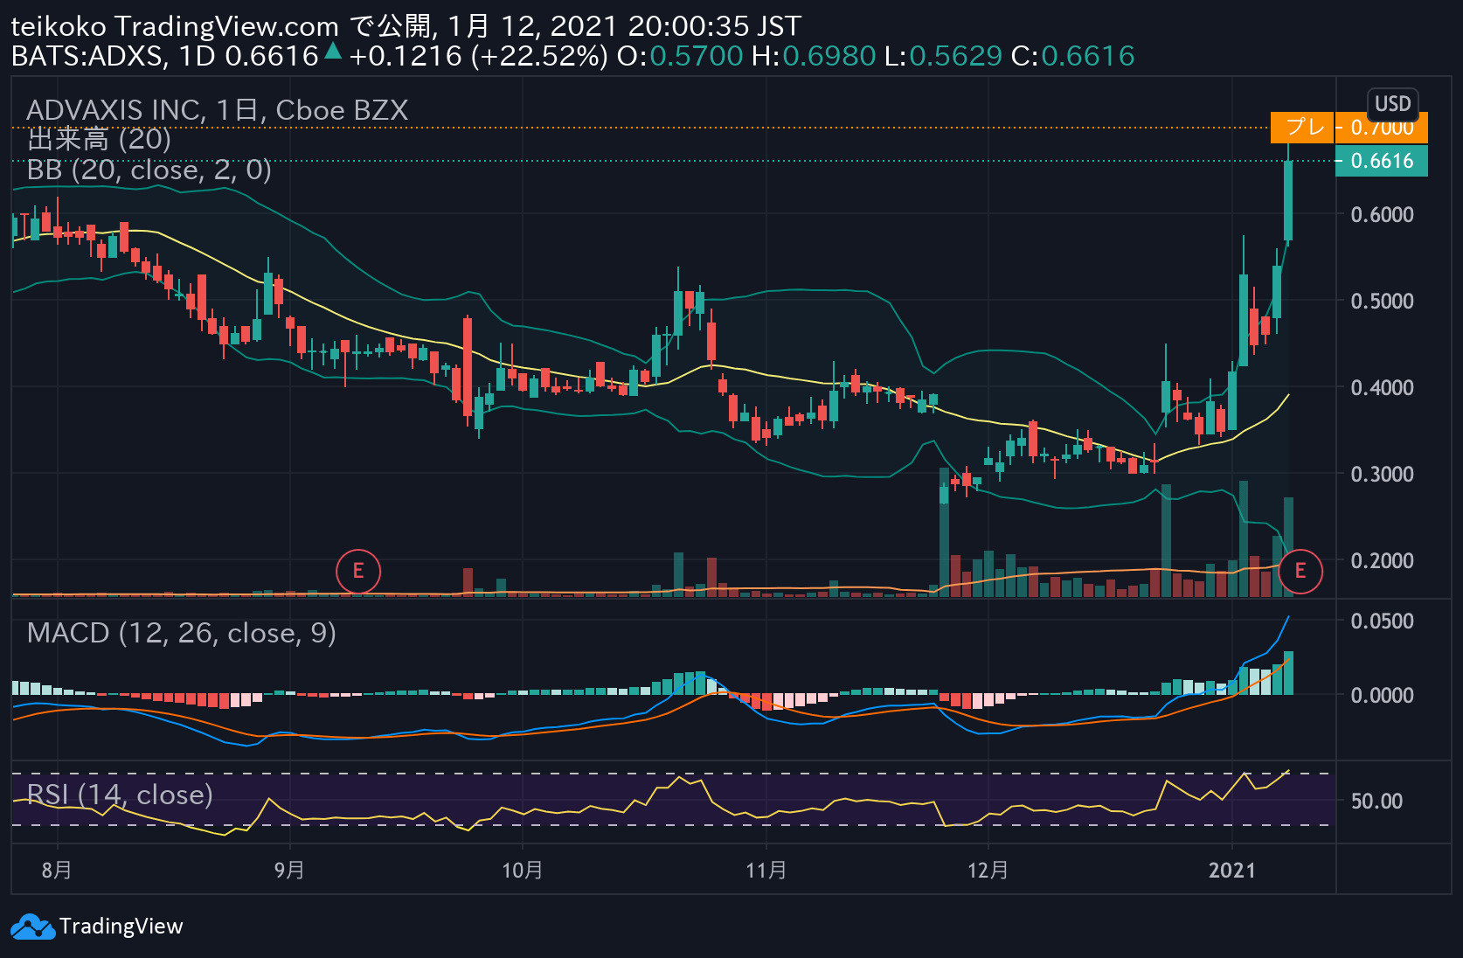
Task: Click the MACD 0.0500 axis label
Action: click(1382, 621)
